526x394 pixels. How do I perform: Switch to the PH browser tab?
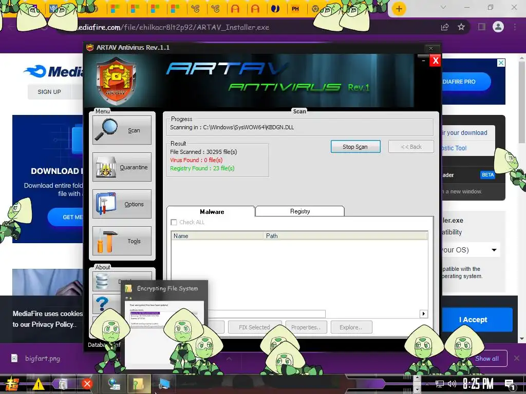tap(295, 9)
